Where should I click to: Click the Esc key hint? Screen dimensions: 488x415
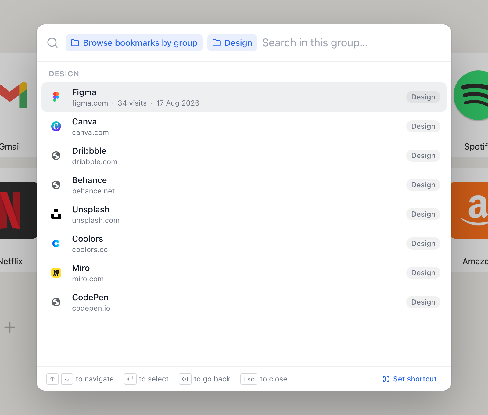(x=249, y=379)
